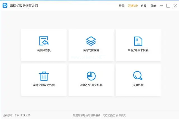179x119 pixels.
Task: Click the stacked layers format recovery icon
Action: [91, 41]
